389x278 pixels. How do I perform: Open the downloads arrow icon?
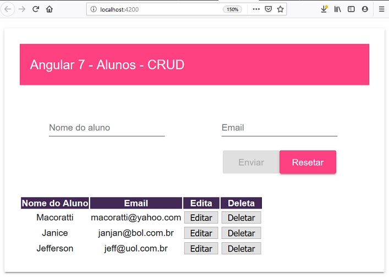click(x=324, y=9)
